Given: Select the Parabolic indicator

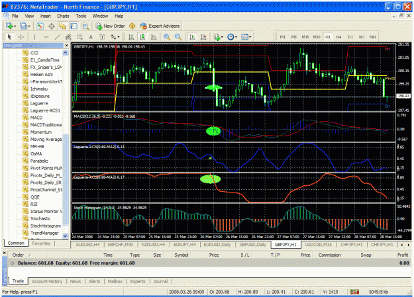Looking at the screenshot, I should coord(39,161).
